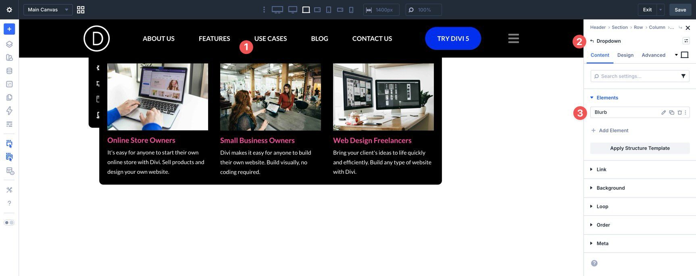Switch to the portrait phone view icon
The height and width of the screenshot is (276, 696).
coord(351,10)
